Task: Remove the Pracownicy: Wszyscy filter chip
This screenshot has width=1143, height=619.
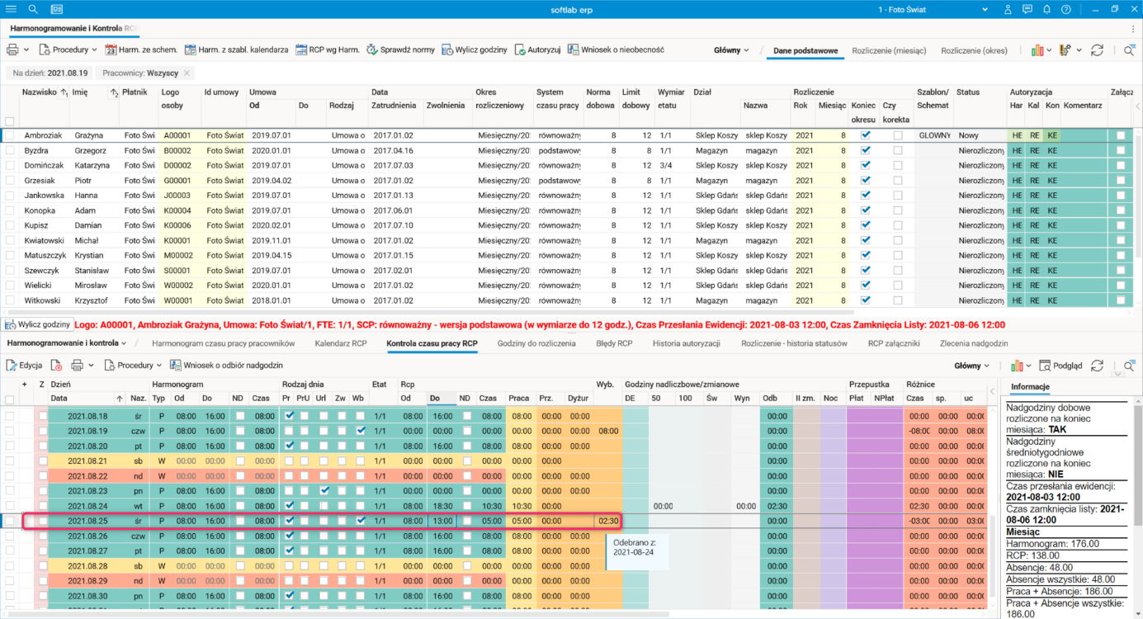Action: coord(187,73)
